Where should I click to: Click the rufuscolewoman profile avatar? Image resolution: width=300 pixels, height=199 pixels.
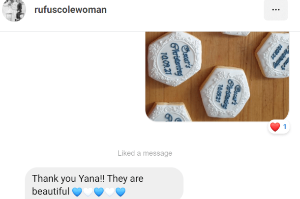(x=14, y=10)
